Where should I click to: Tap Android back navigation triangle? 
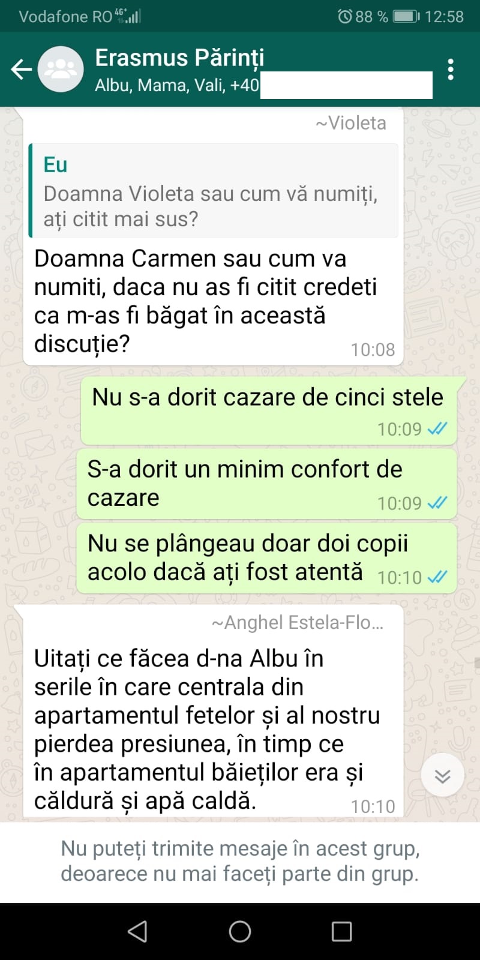pyautogui.click(x=138, y=931)
